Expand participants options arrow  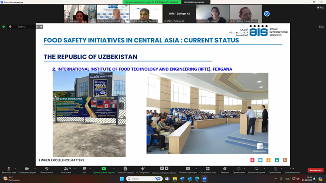(75, 169)
